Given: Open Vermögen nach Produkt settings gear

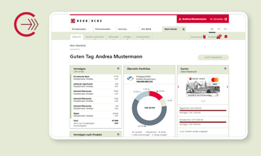Looking at the screenshot, I should coord(118,134).
